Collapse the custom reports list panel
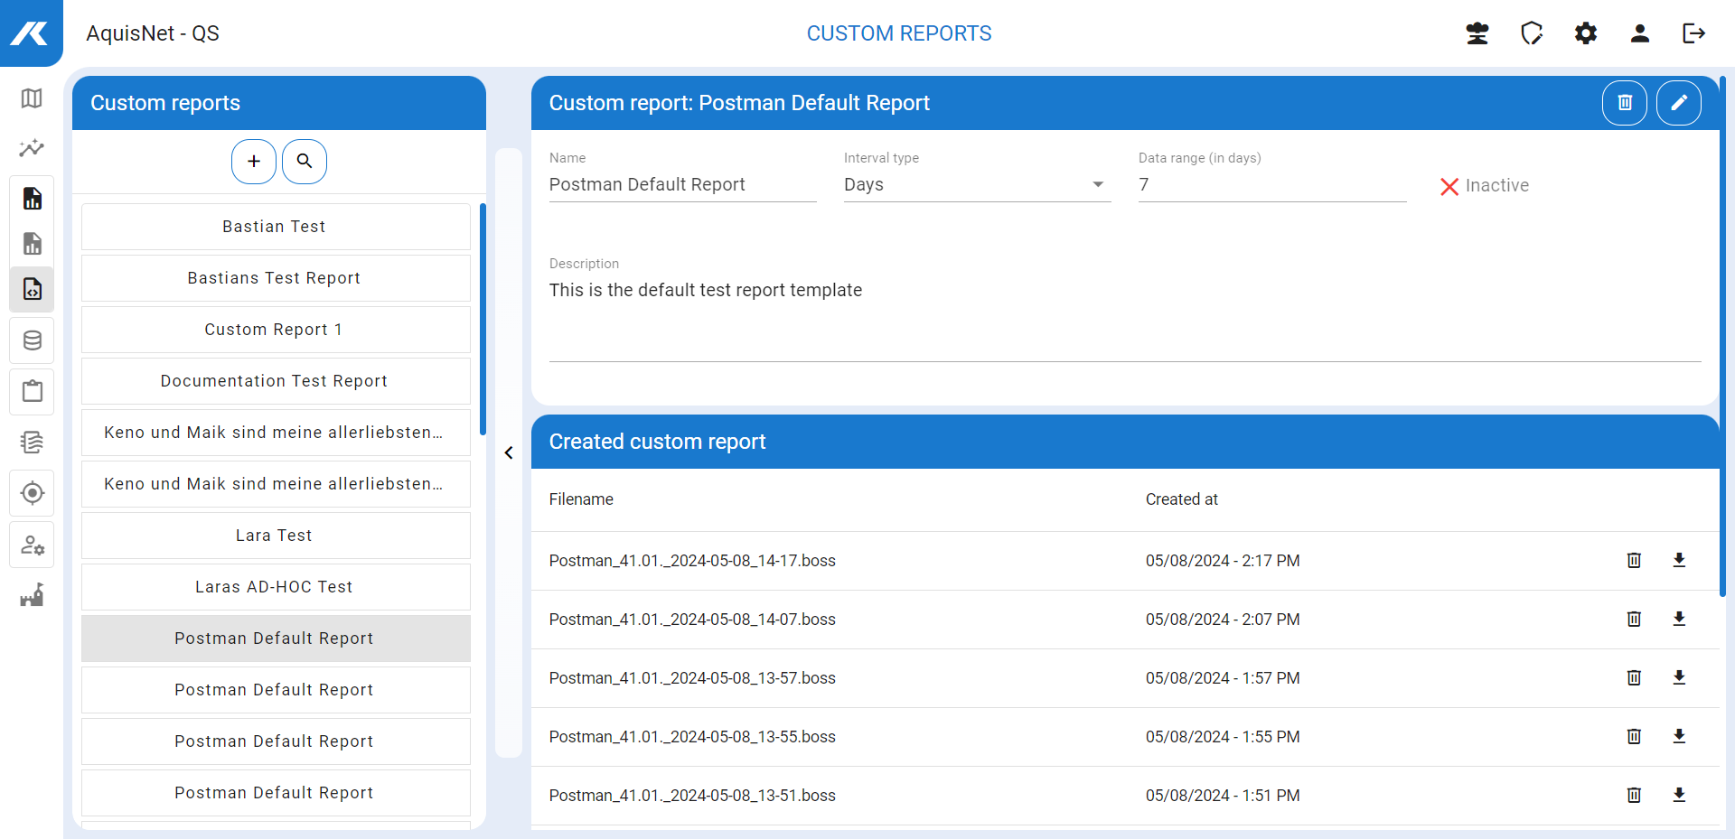Image resolution: width=1735 pixels, height=839 pixels. pos(509,452)
